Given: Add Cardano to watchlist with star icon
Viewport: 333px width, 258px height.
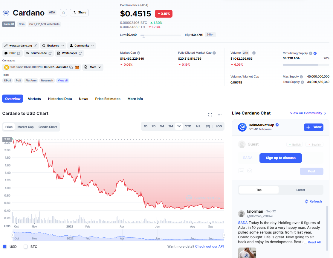Looking at the screenshot, I should (63, 13).
